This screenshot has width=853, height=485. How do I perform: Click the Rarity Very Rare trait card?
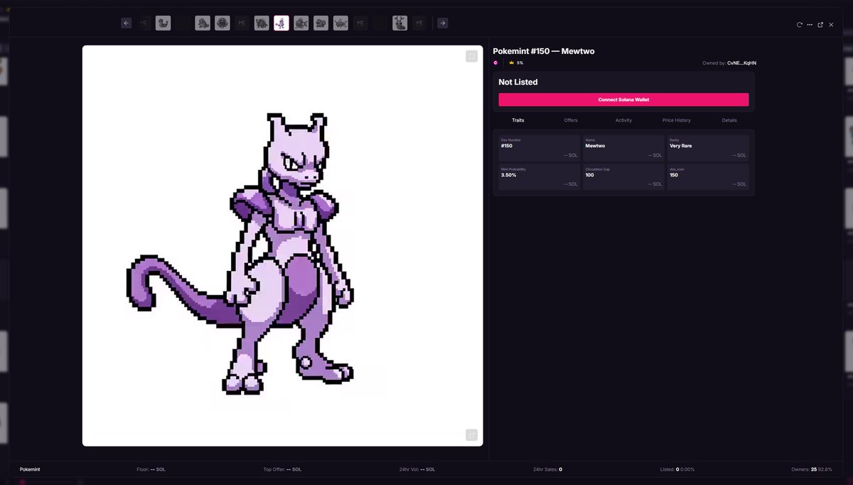tap(708, 148)
